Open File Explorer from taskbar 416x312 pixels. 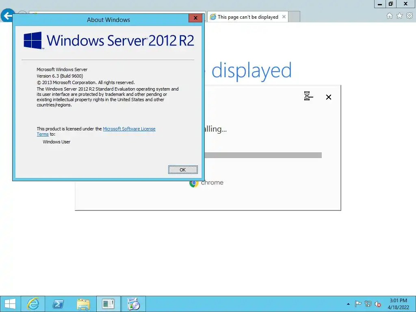coord(83,304)
